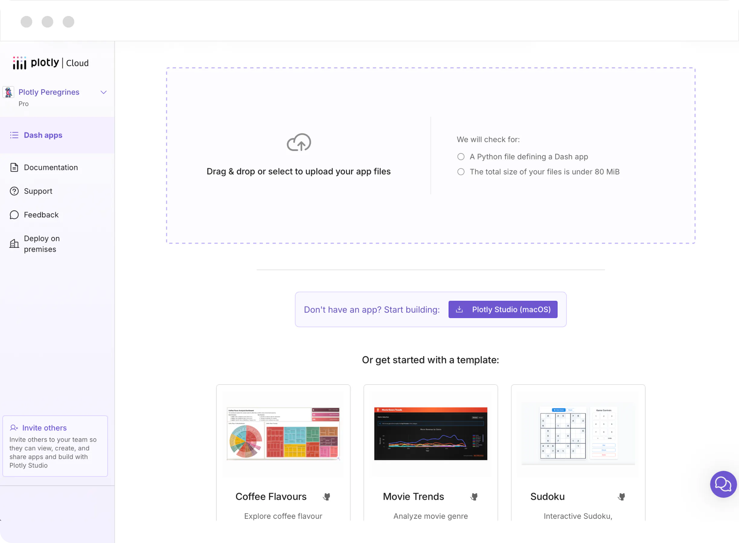Screen dimensions: 739x543
Task: Click 'We will check for:' text
Action: point(488,139)
